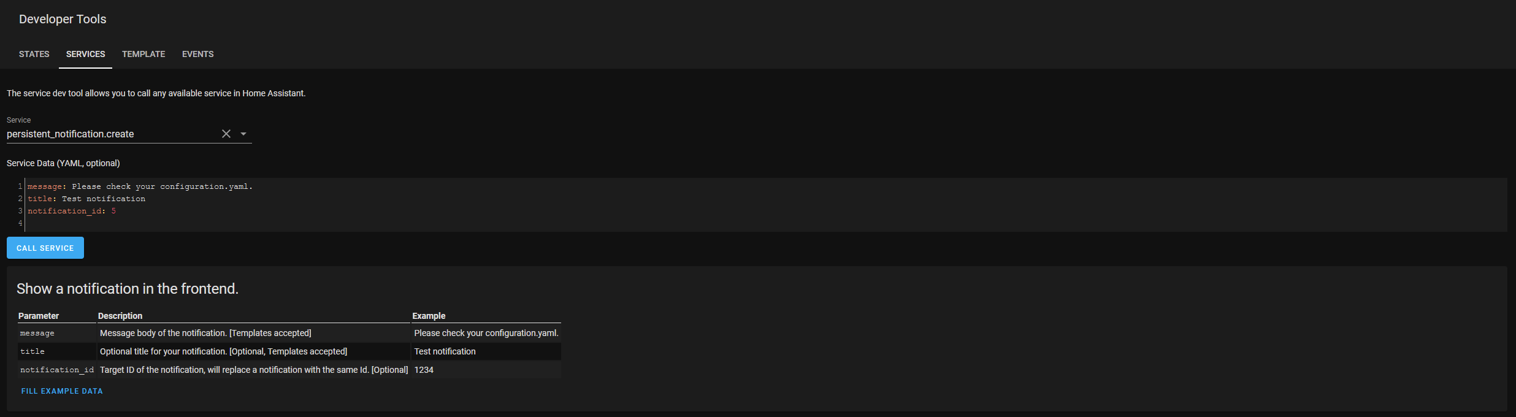The width and height of the screenshot is (1516, 417).
Task: Click the Description column header
Action: pos(120,316)
